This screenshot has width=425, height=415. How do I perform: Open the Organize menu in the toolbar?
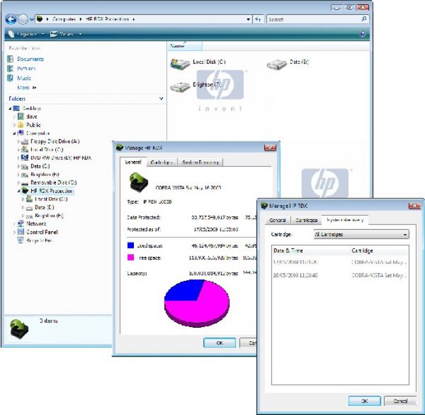pos(26,34)
